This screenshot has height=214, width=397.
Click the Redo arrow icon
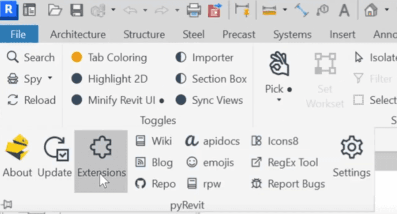tap(161, 10)
